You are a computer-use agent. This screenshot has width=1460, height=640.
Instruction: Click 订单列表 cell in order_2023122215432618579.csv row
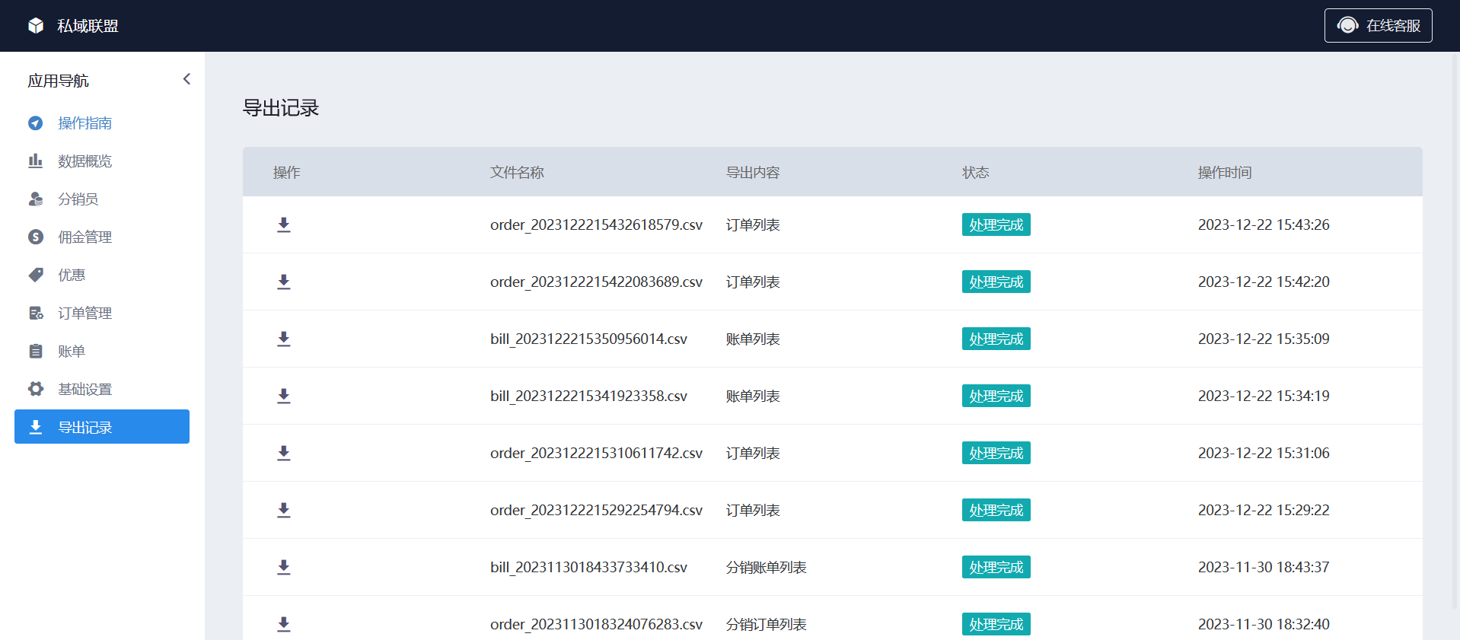coord(753,224)
